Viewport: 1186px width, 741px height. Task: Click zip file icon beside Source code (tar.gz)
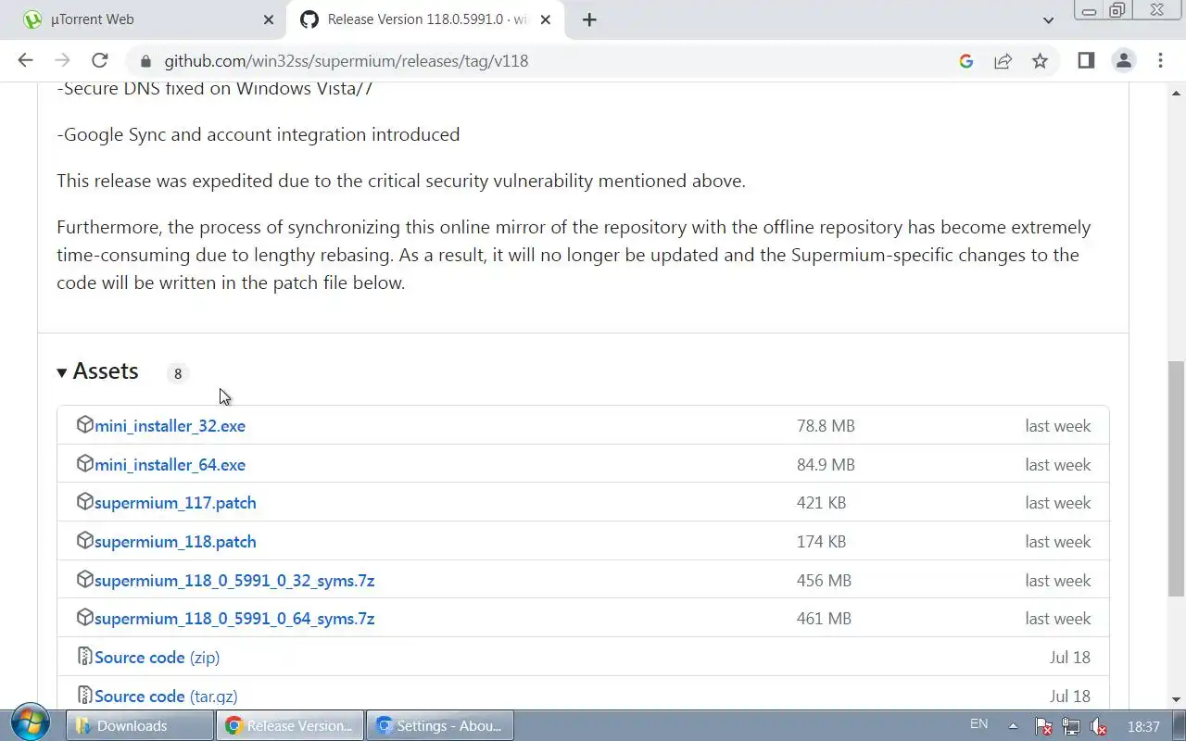(84, 695)
